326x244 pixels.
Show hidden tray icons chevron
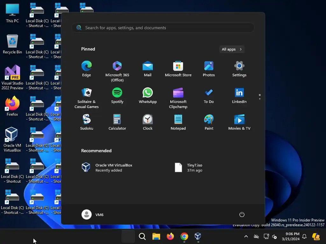[246, 236]
